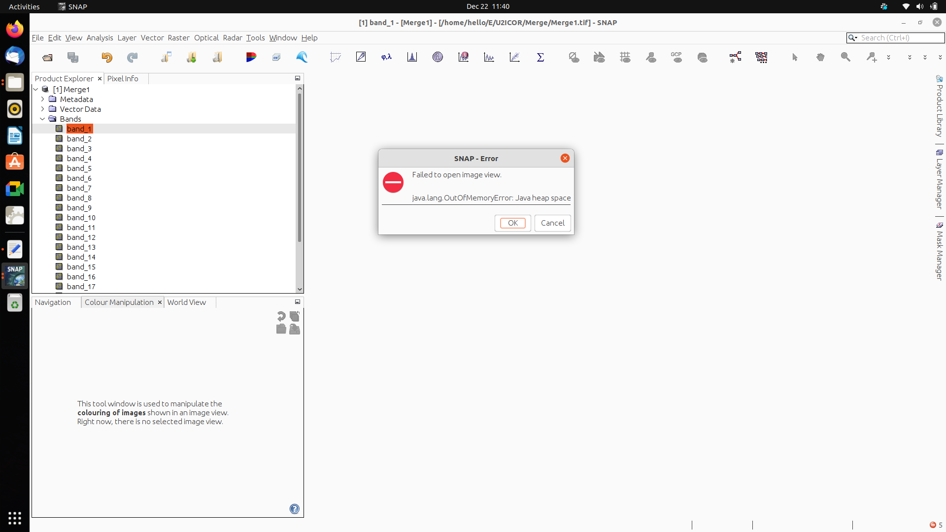Expand the Vector Data node
The width and height of the screenshot is (946, 532).
tap(42, 109)
